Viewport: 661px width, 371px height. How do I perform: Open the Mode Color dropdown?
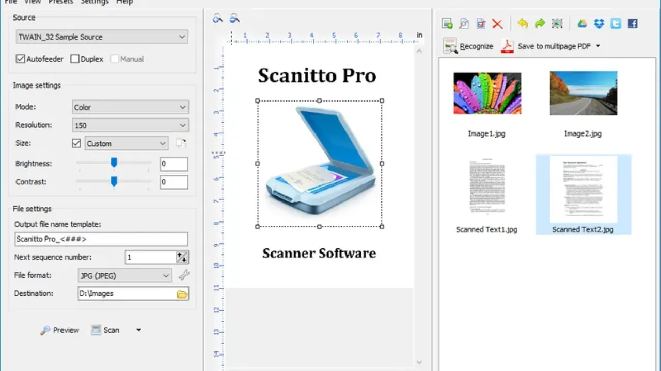131,107
